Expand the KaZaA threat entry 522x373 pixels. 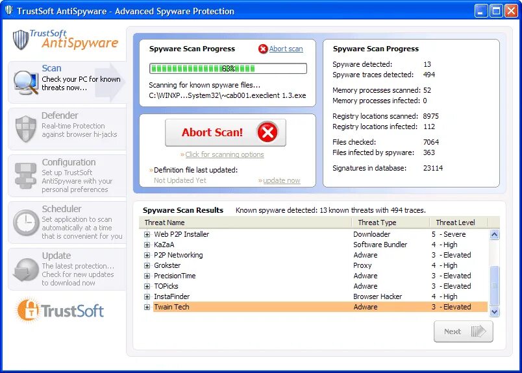click(147, 245)
